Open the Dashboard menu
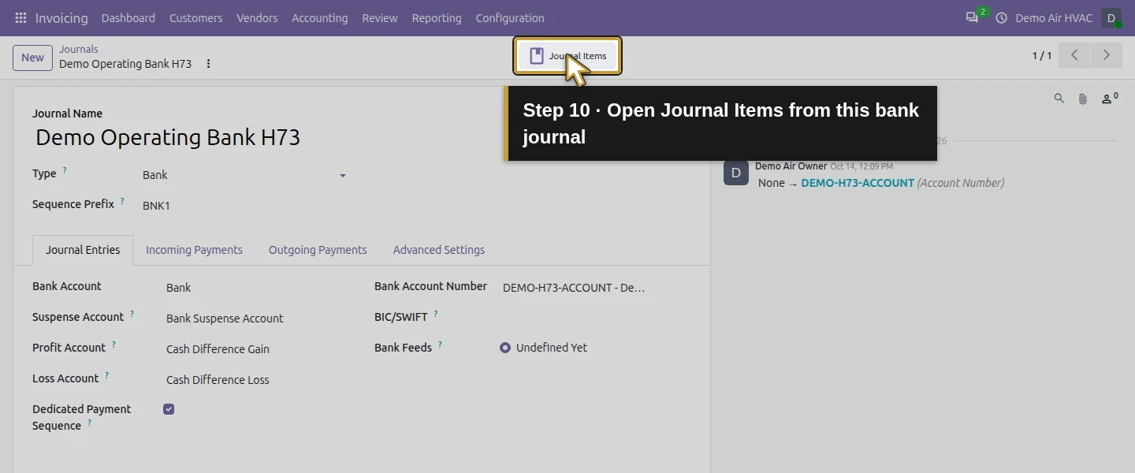1135x473 pixels. pyautogui.click(x=128, y=17)
